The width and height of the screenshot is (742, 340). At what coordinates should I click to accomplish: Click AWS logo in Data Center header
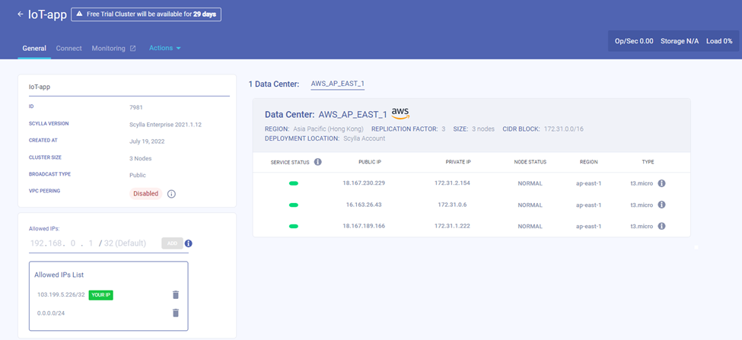400,113
